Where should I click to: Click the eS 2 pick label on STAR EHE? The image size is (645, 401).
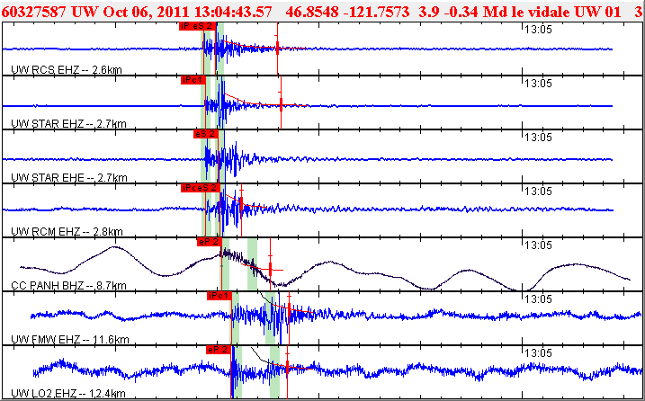[206, 134]
